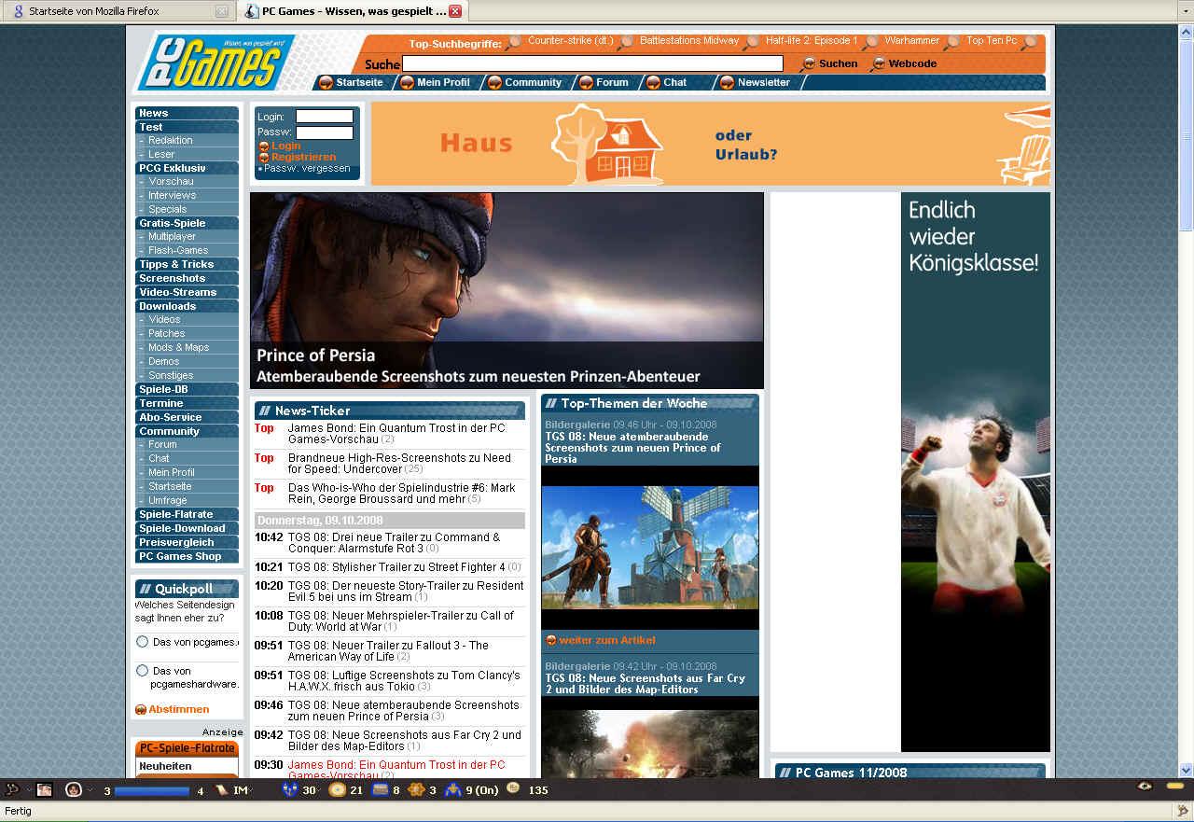The width and height of the screenshot is (1194, 822).
Task: Open Need for Speed: Undercover screenshots news
Action: click(399, 464)
